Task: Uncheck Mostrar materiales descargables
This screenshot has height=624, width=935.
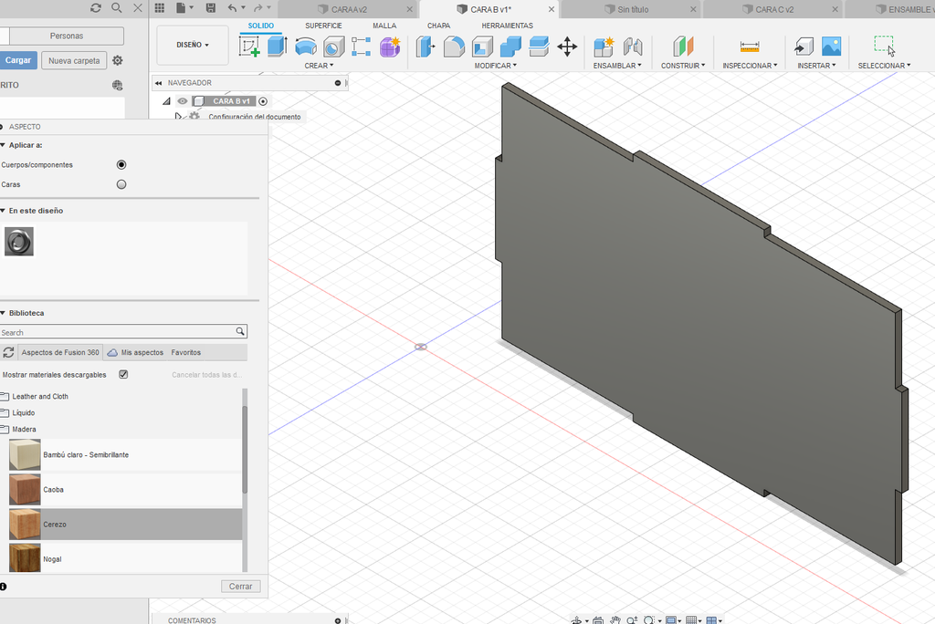Action: coord(123,374)
